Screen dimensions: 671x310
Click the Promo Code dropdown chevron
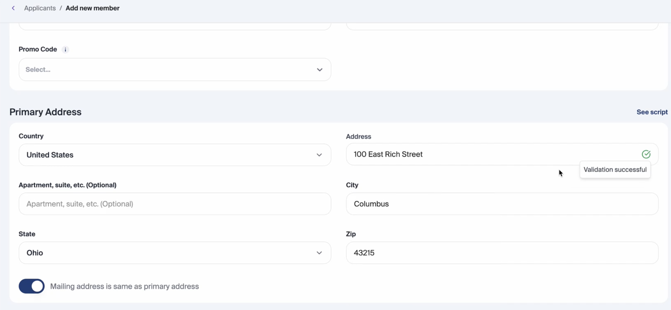319,70
